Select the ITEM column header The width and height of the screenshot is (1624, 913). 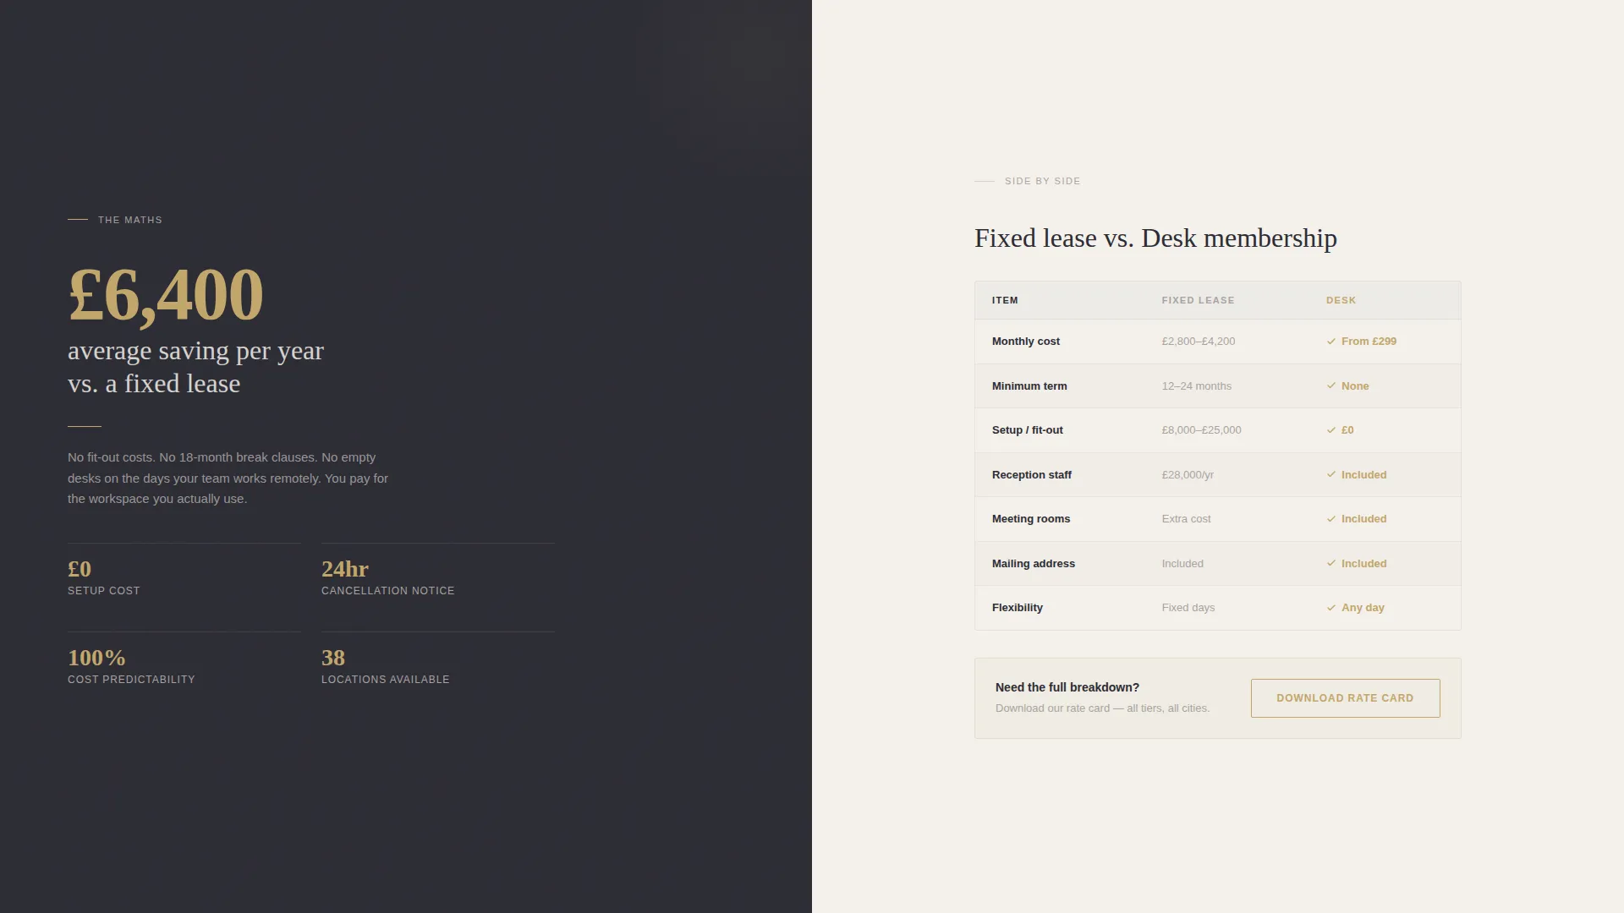pyautogui.click(x=1005, y=300)
